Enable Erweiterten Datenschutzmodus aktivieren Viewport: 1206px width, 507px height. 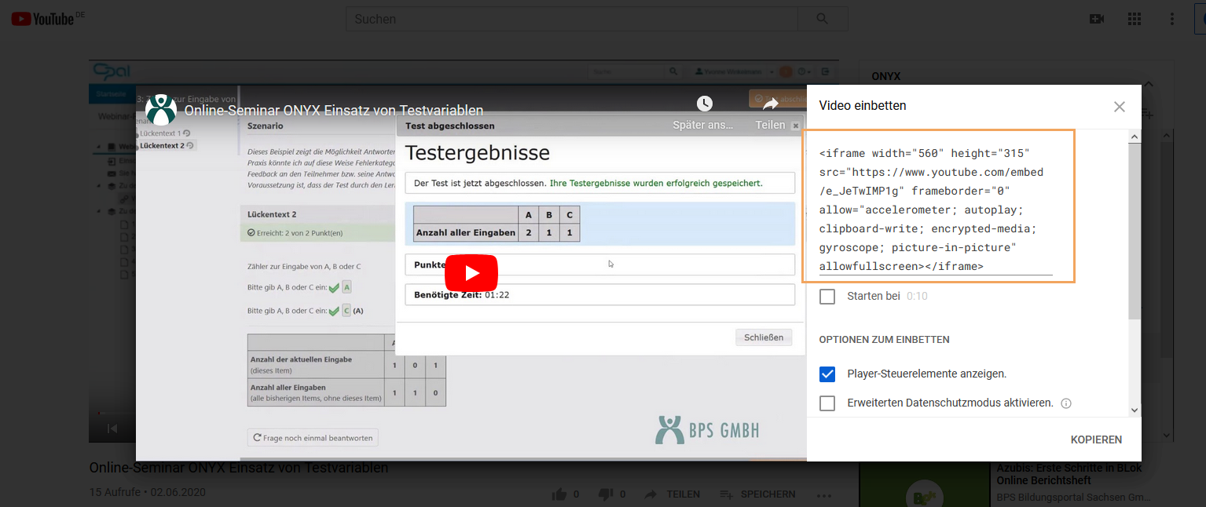coord(827,403)
